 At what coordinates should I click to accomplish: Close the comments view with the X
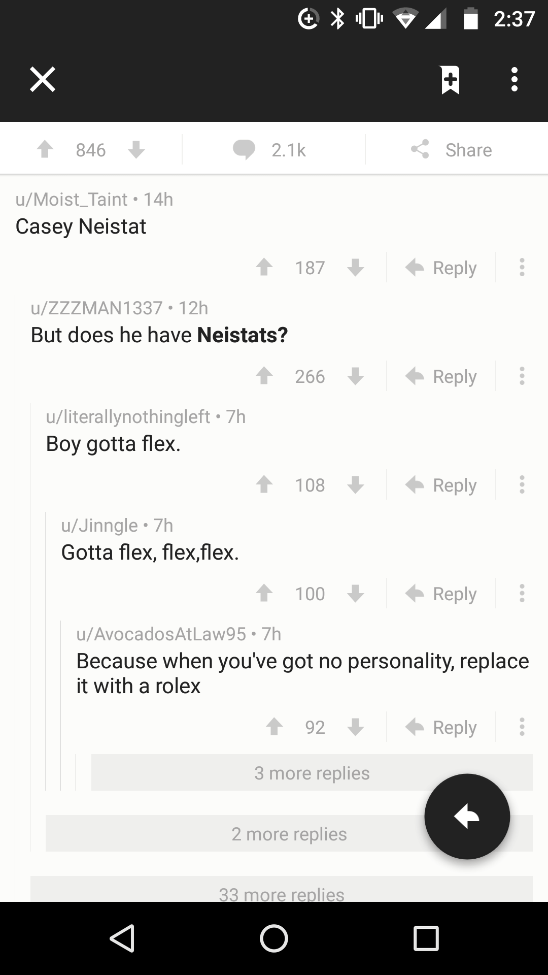[x=43, y=79]
